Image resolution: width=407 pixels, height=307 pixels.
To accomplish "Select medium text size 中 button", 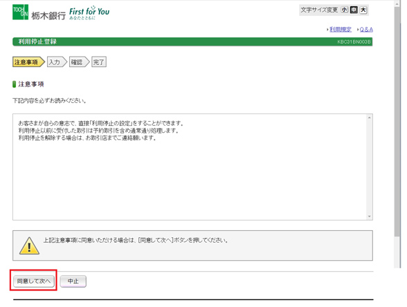I will coord(354,10).
